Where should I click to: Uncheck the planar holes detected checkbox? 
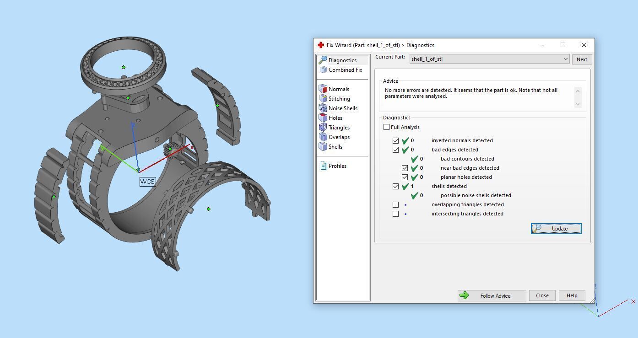405,177
